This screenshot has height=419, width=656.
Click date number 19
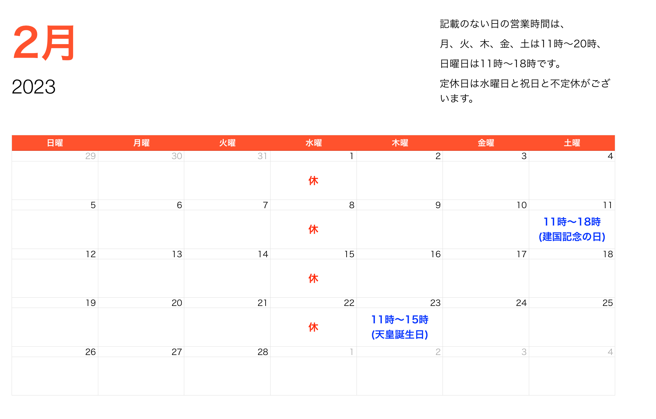click(x=91, y=303)
